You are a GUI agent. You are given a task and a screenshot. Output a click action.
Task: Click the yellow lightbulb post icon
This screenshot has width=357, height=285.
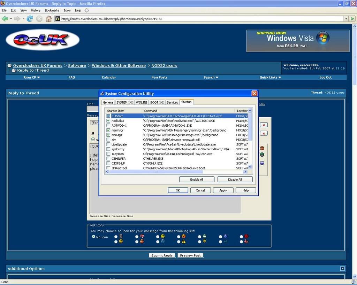point(204,242)
